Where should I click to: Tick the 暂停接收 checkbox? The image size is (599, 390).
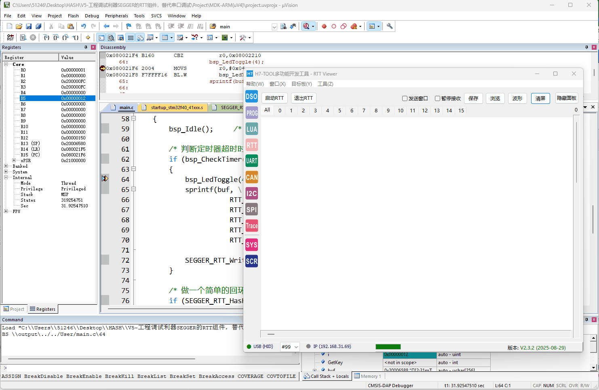pos(437,99)
